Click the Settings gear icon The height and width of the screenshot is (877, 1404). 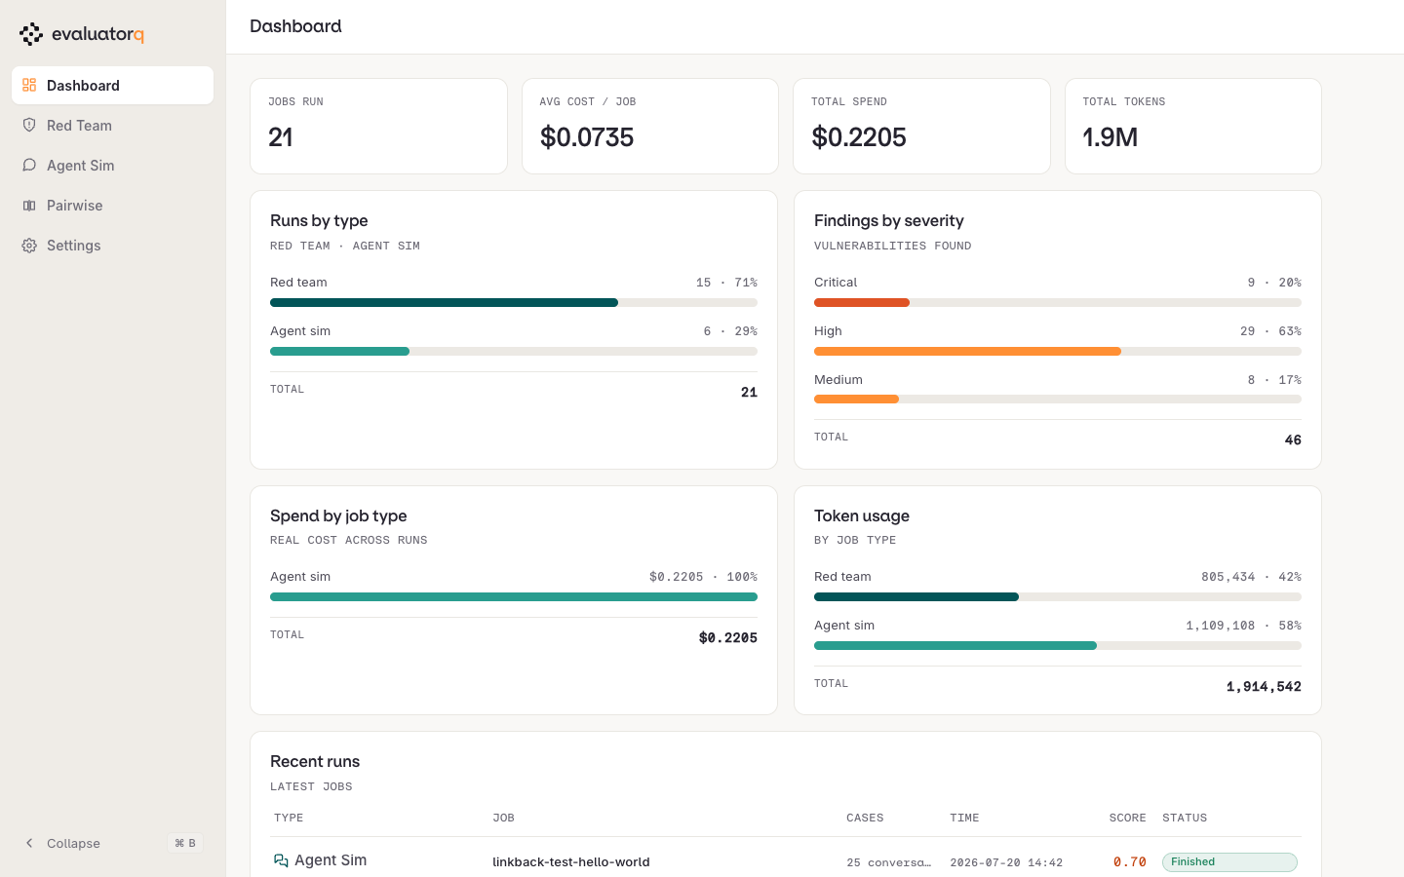pyautogui.click(x=29, y=246)
